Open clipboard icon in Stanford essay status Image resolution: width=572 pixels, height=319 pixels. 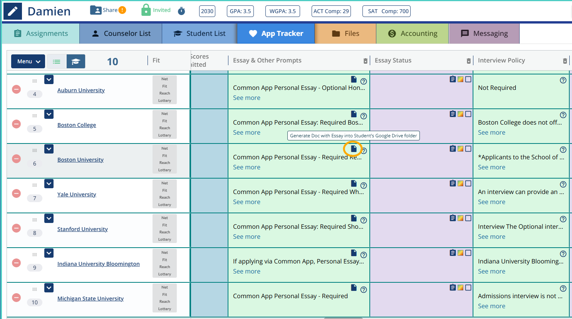pos(453,218)
